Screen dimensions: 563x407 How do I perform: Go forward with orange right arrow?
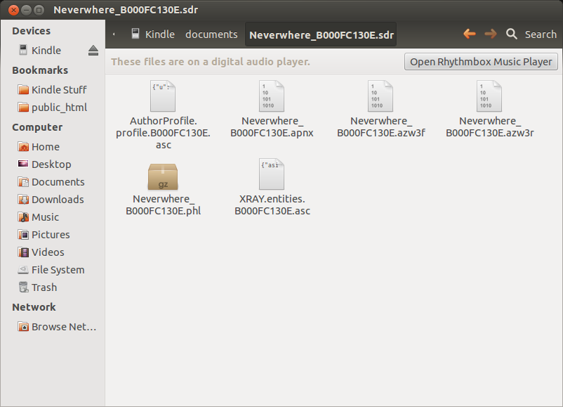[491, 34]
